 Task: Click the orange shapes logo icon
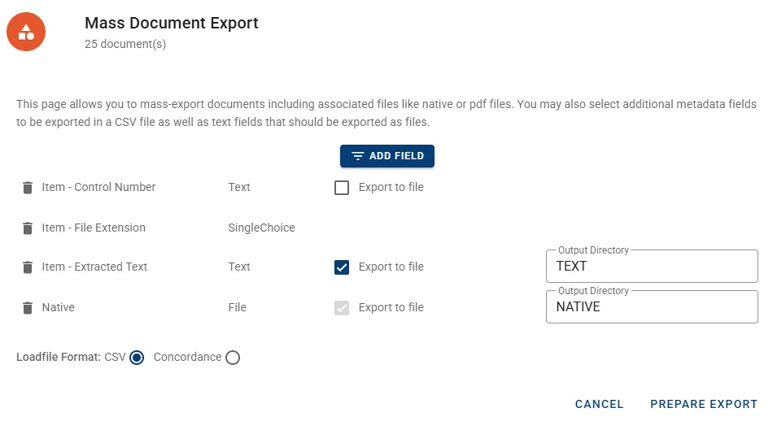(26, 32)
